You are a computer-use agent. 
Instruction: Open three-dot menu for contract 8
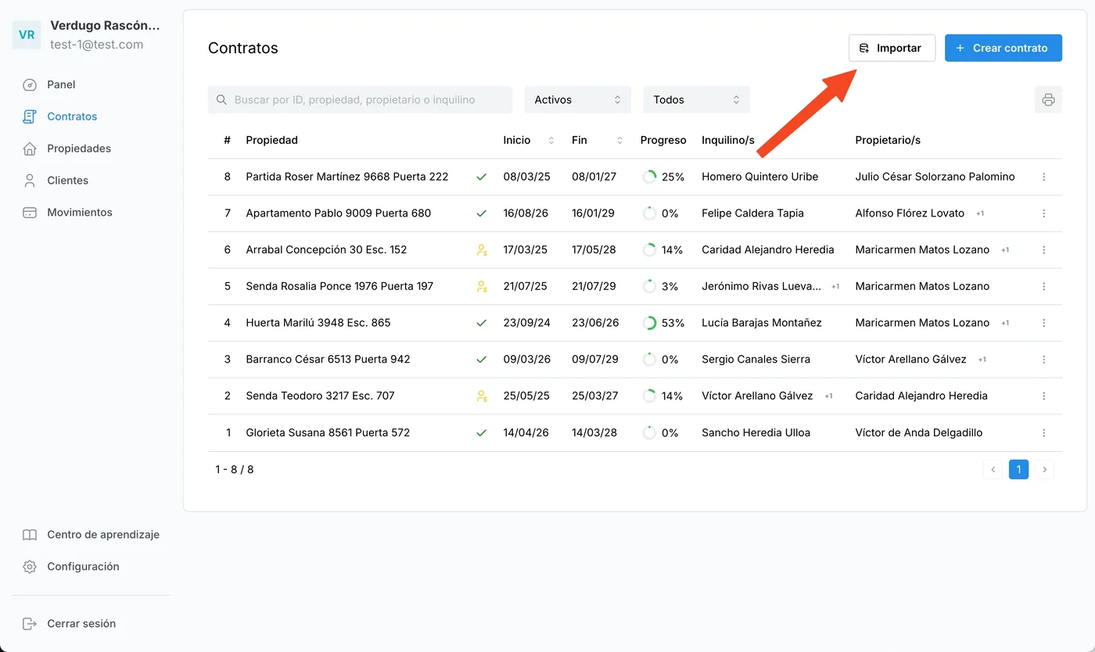(1043, 177)
